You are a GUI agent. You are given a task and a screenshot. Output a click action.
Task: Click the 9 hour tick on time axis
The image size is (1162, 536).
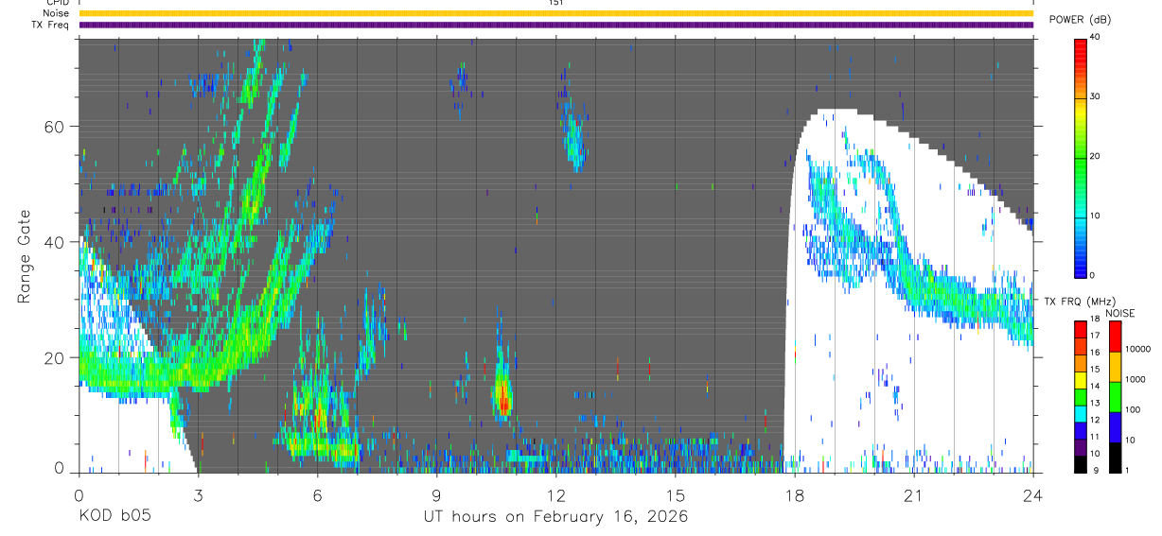tap(436, 494)
